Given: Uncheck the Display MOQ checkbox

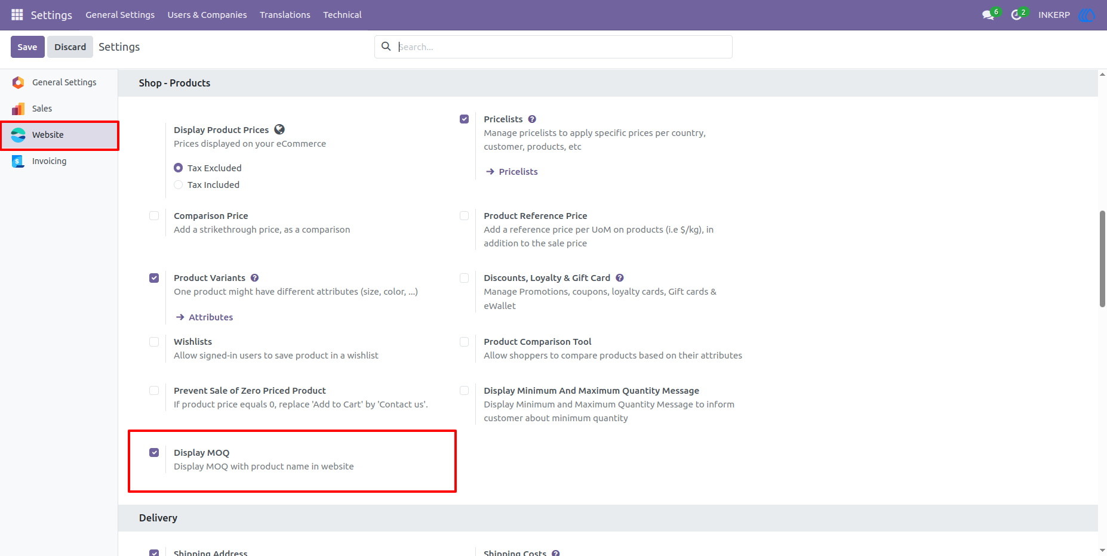Looking at the screenshot, I should (154, 453).
